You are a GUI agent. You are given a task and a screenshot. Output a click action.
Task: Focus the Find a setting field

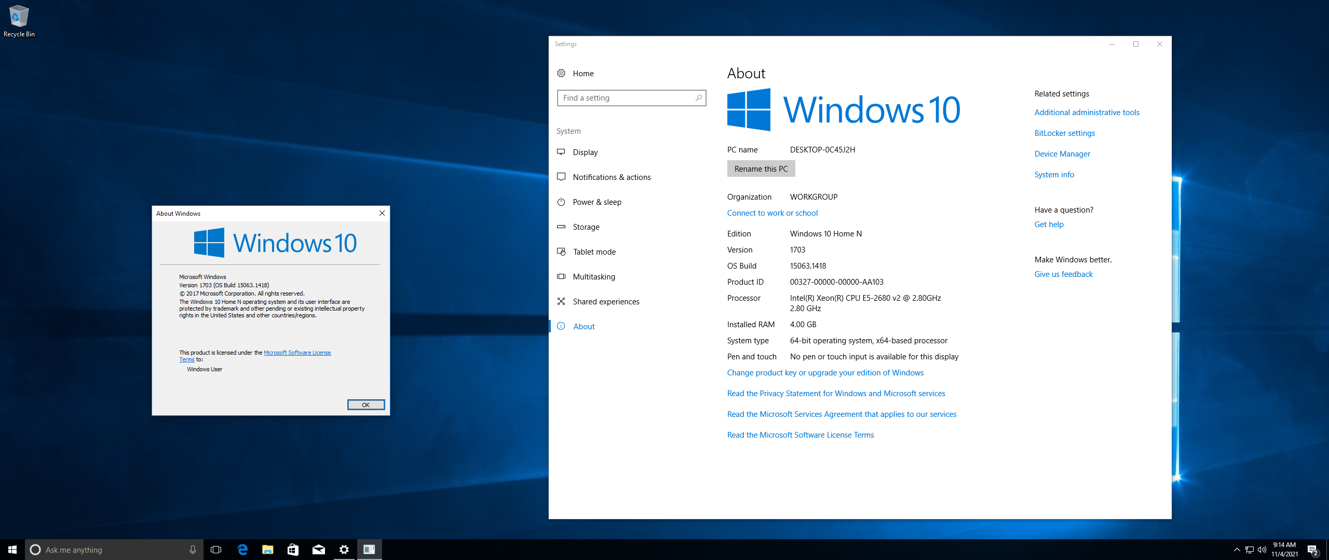(631, 98)
